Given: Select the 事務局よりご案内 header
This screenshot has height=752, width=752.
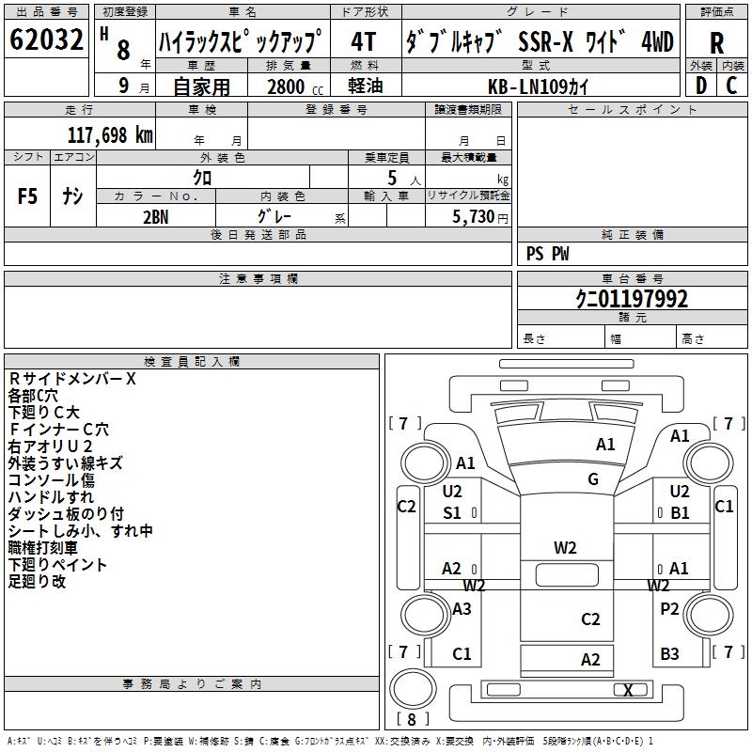Looking at the screenshot, I should point(192,684).
